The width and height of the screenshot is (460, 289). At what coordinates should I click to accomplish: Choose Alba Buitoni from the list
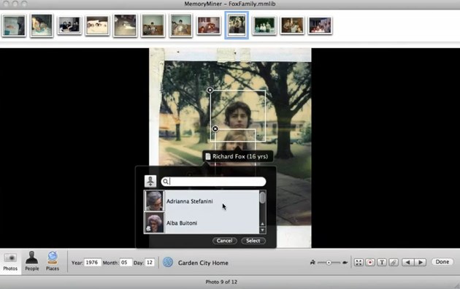pos(202,223)
